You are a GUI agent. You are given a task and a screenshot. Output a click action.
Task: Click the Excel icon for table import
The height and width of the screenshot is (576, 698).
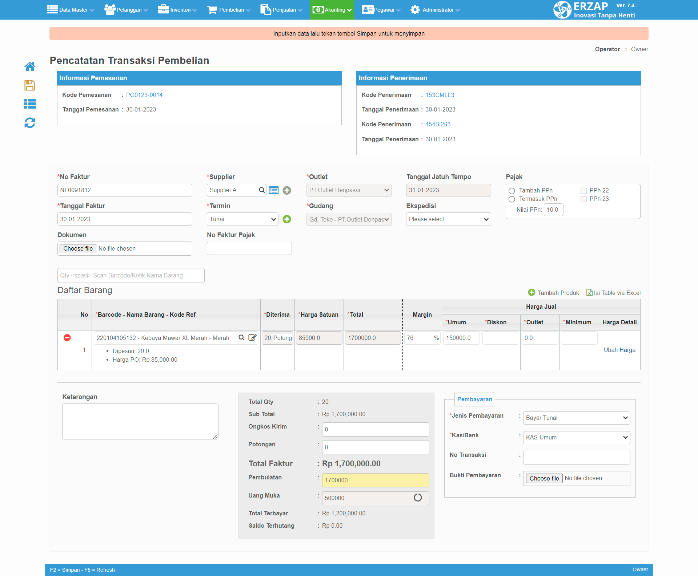(589, 292)
